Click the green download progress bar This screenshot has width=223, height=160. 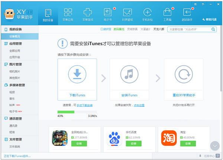pos(66,112)
